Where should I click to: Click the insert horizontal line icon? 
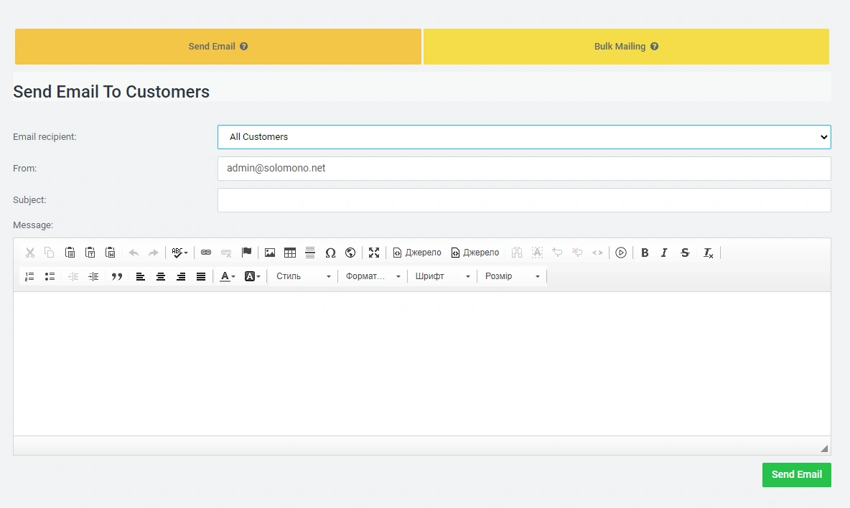(310, 253)
